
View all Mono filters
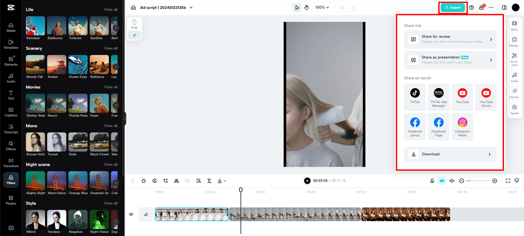(111, 126)
